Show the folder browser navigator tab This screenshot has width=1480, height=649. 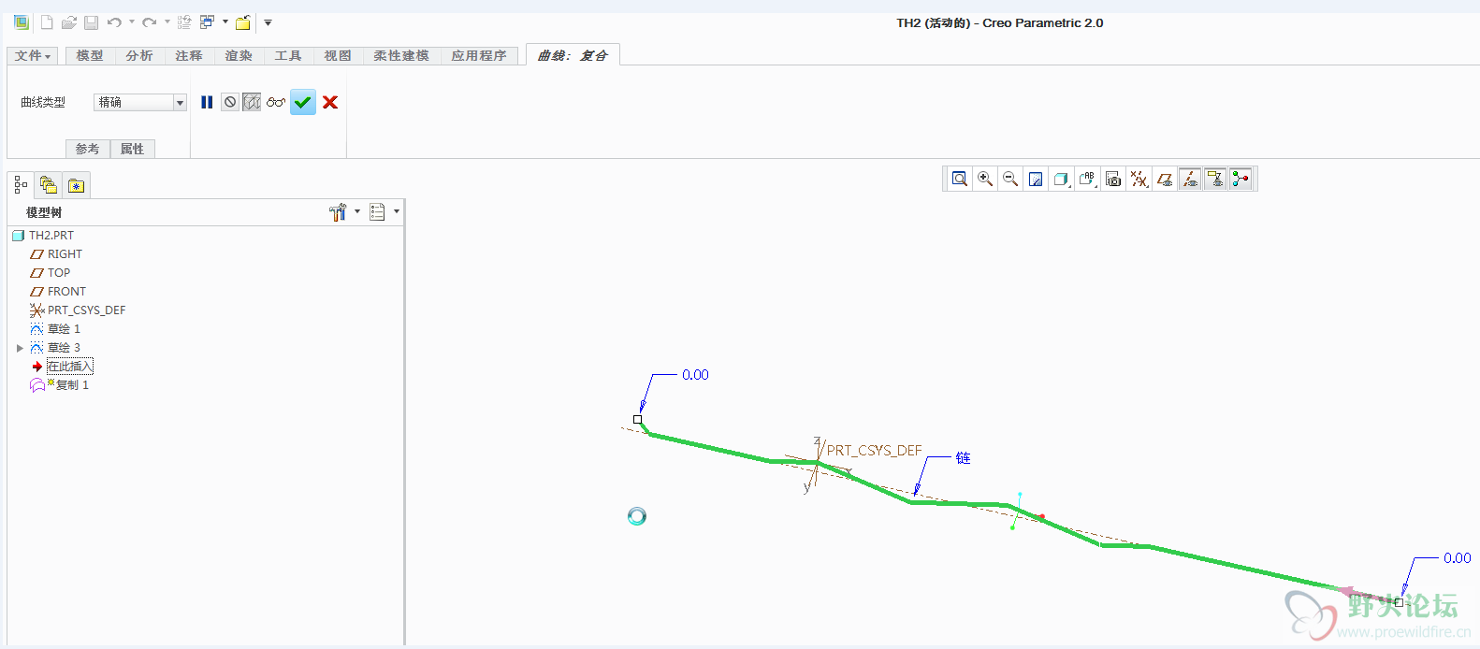pyautogui.click(x=49, y=185)
